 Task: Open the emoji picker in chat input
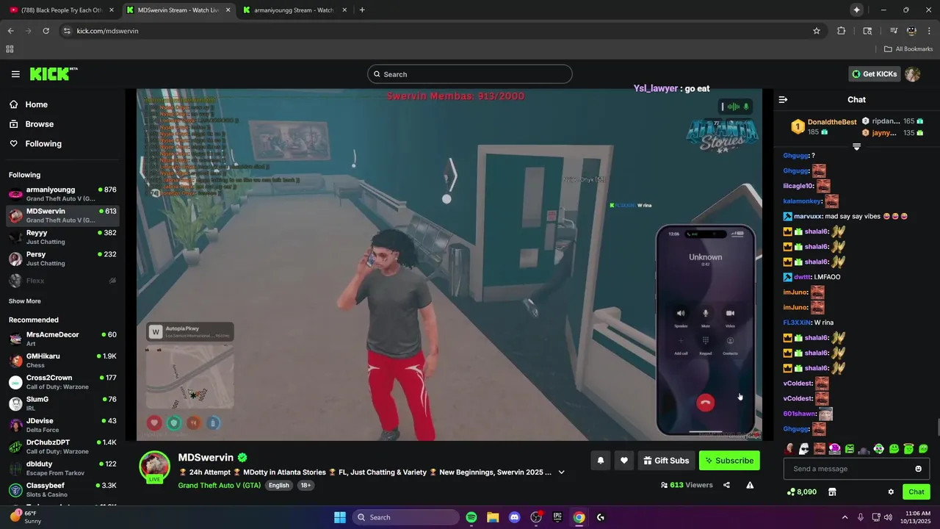(918, 469)
